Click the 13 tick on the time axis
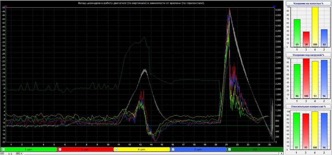 (x=140, y=145)
